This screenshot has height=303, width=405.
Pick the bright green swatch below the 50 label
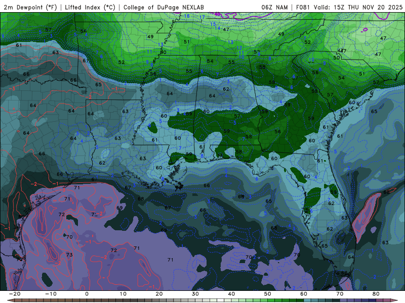[271, 300]
